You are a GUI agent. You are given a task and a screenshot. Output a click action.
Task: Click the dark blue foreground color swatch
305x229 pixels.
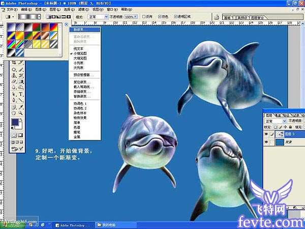click(x=15, y=122)
